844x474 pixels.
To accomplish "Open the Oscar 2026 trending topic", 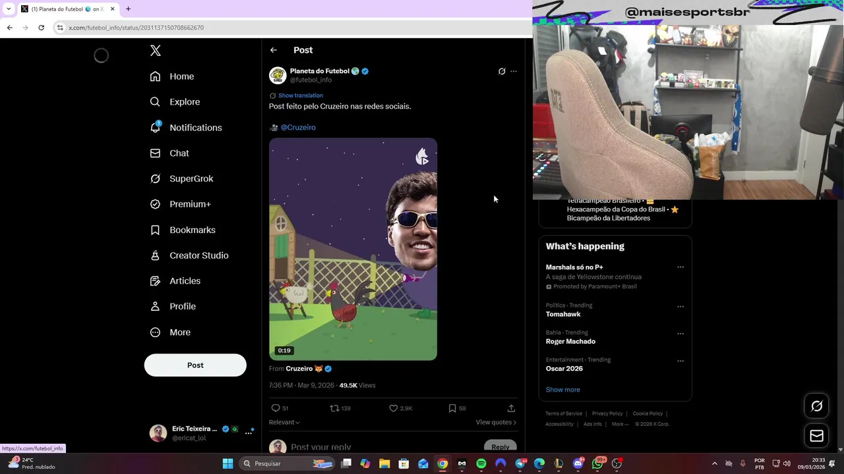I will pos(564,369).
